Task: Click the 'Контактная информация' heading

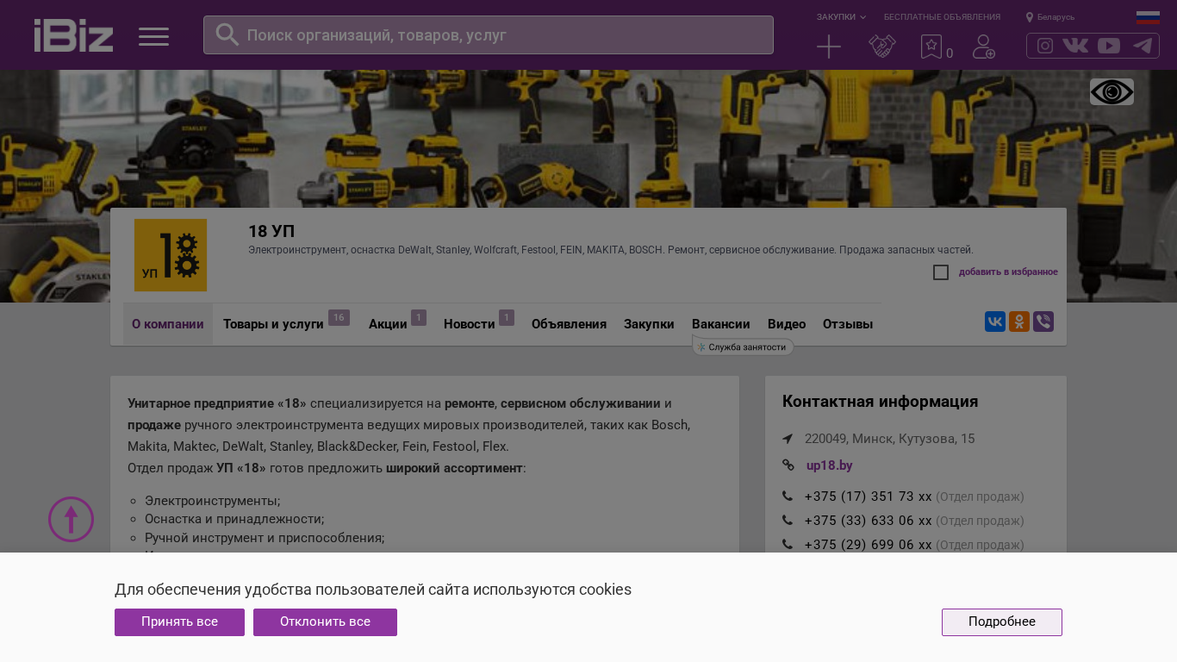Action: pyautogui.click(x=880, y=402)
